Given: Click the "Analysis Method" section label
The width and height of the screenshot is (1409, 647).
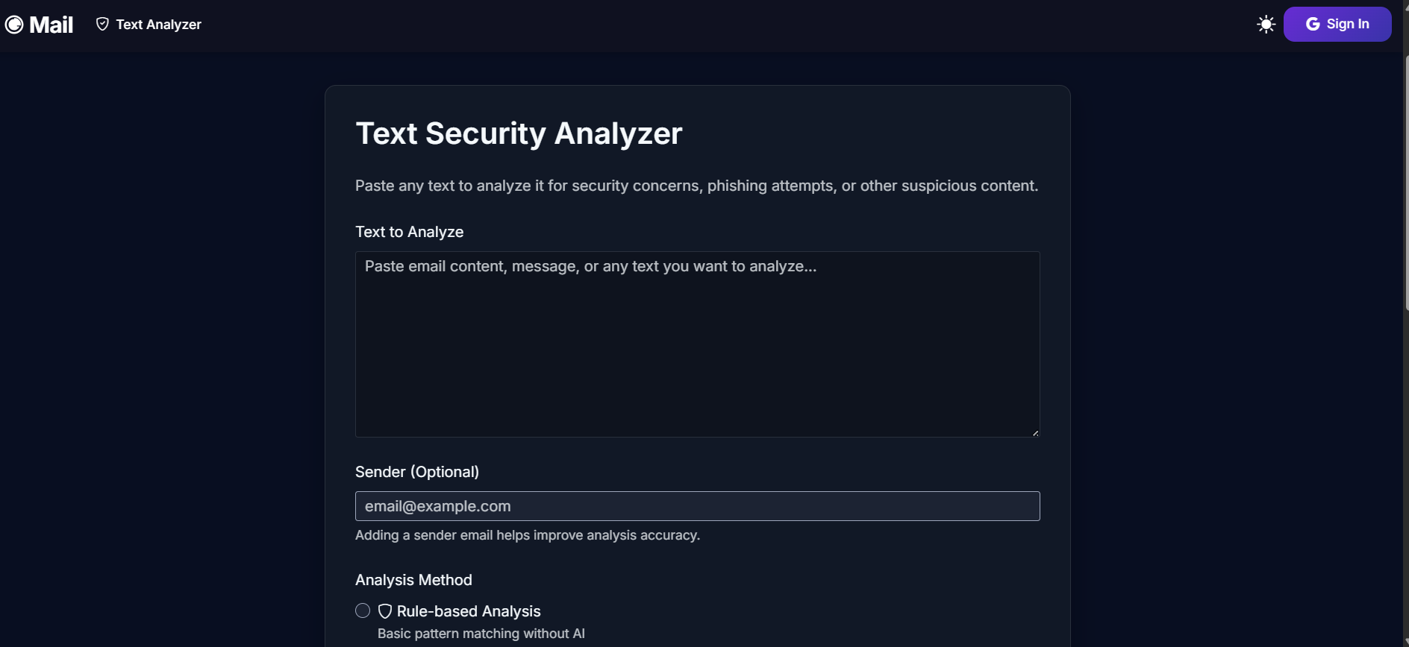Looking at the screenshot, I should pyautogui.click(x=413, y=580).
